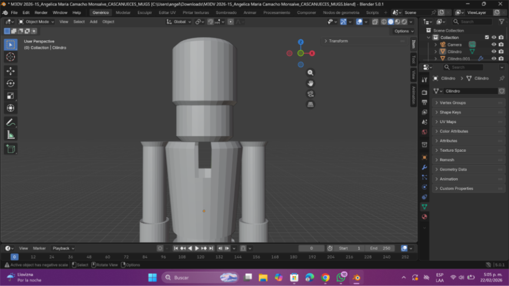The image size is (509, 286).
Task: Select the Cursor tool
Action: pyautogui.click(x=11, y=56)
